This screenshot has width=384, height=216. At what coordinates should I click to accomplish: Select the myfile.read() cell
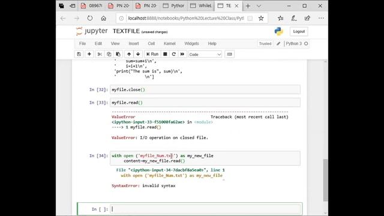coord(205,103)
